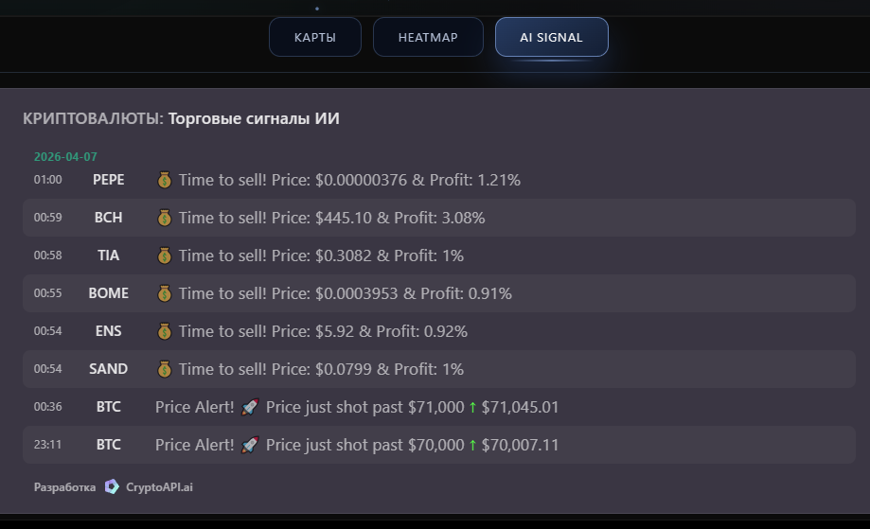Viewport: 870px width, 529px height.
Task: Click the money bag icon for TIA
Action: tap(165, 256)
